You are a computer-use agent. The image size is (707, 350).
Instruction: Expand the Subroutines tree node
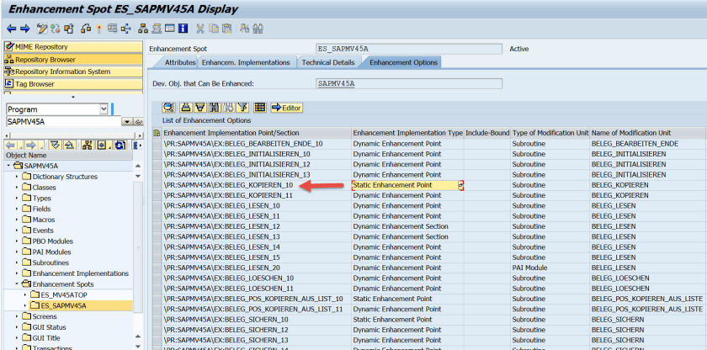(17, 262)
